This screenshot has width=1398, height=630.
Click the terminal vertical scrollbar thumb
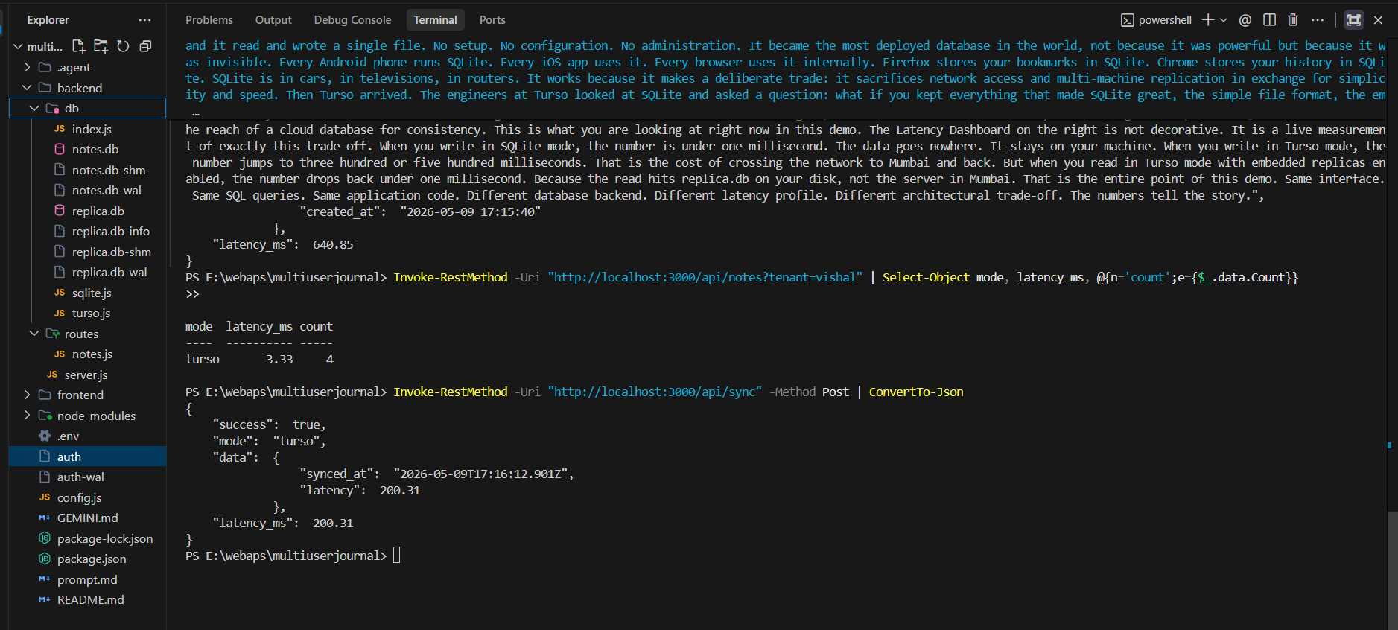pyautogui.click(x=1392, y=570)
